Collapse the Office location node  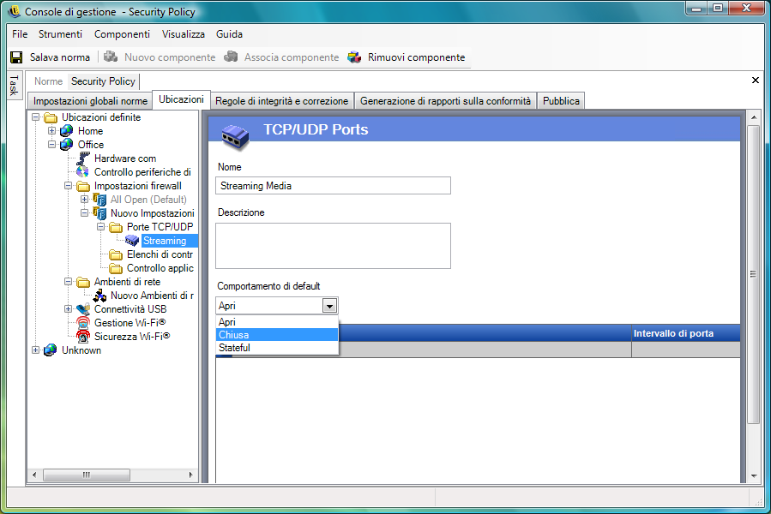click(x=51, y=145)
